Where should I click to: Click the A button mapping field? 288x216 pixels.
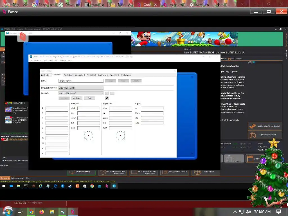(57, 108)
